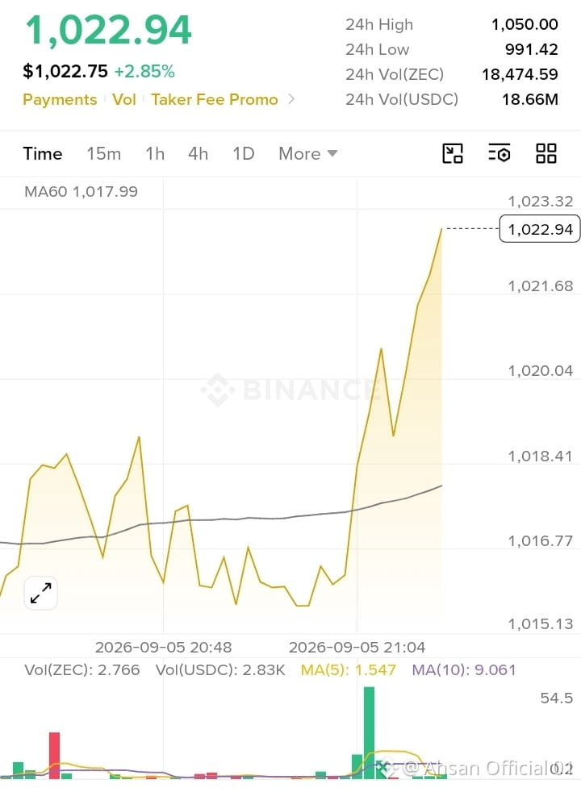Click the MA60 1,017.99 indicator label
Image resolution: width=581 pixels, height=788 pixels.
click(x=81, y=191)
